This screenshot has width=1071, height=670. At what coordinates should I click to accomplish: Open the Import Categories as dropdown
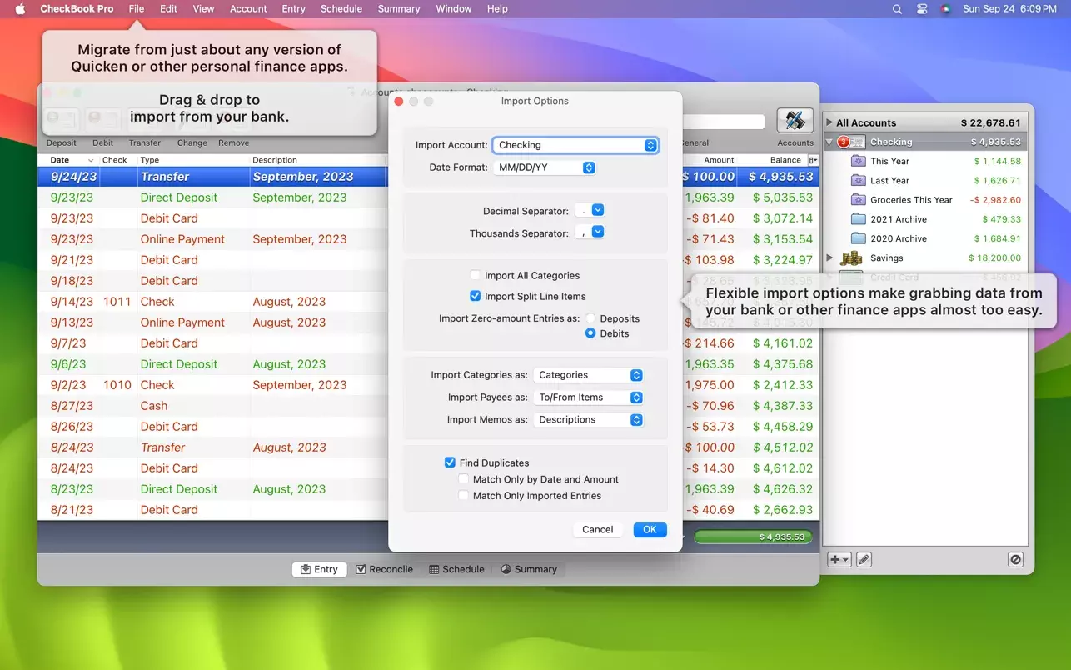coord(588,375)
